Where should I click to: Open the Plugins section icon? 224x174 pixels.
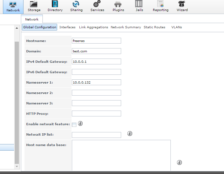[x=118, y=5]
